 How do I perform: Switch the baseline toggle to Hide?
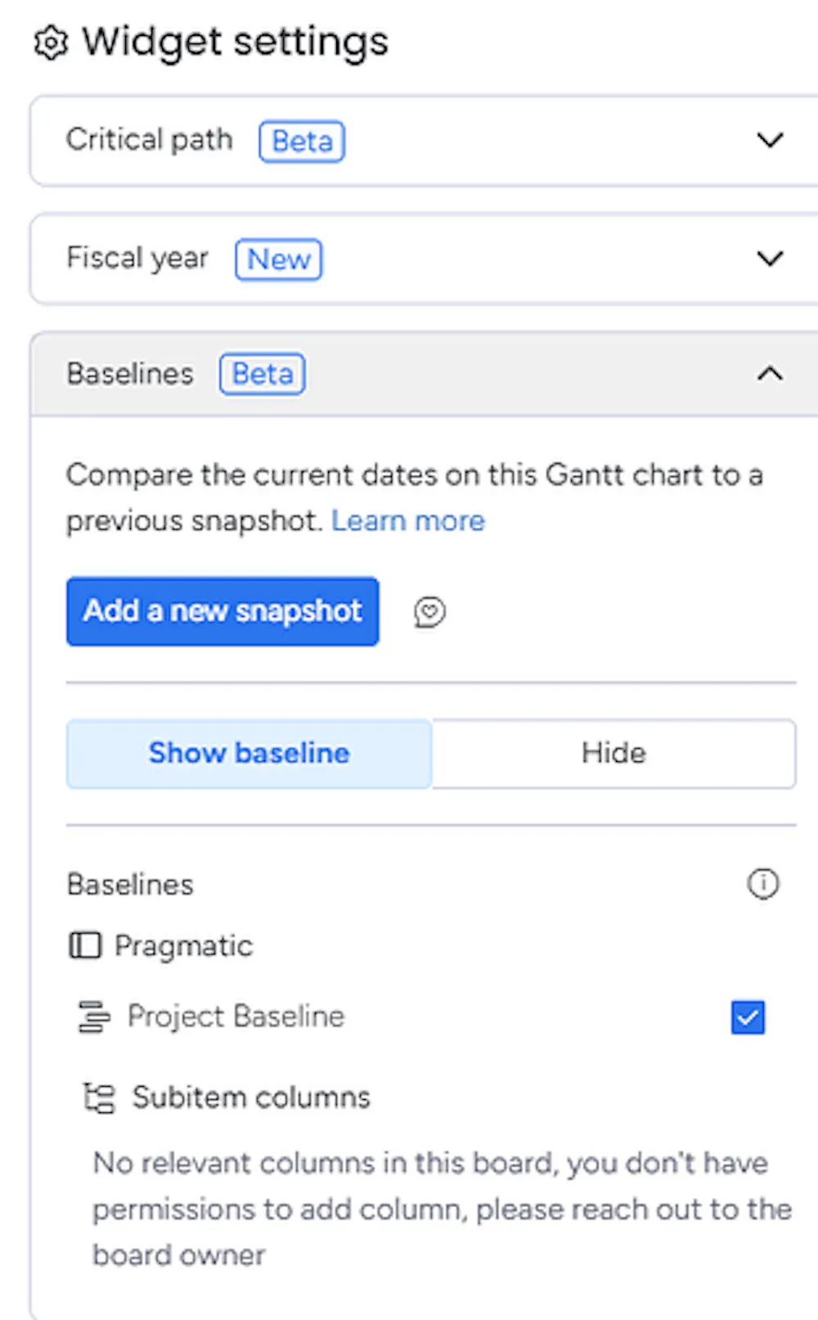[x=613, y=753]
